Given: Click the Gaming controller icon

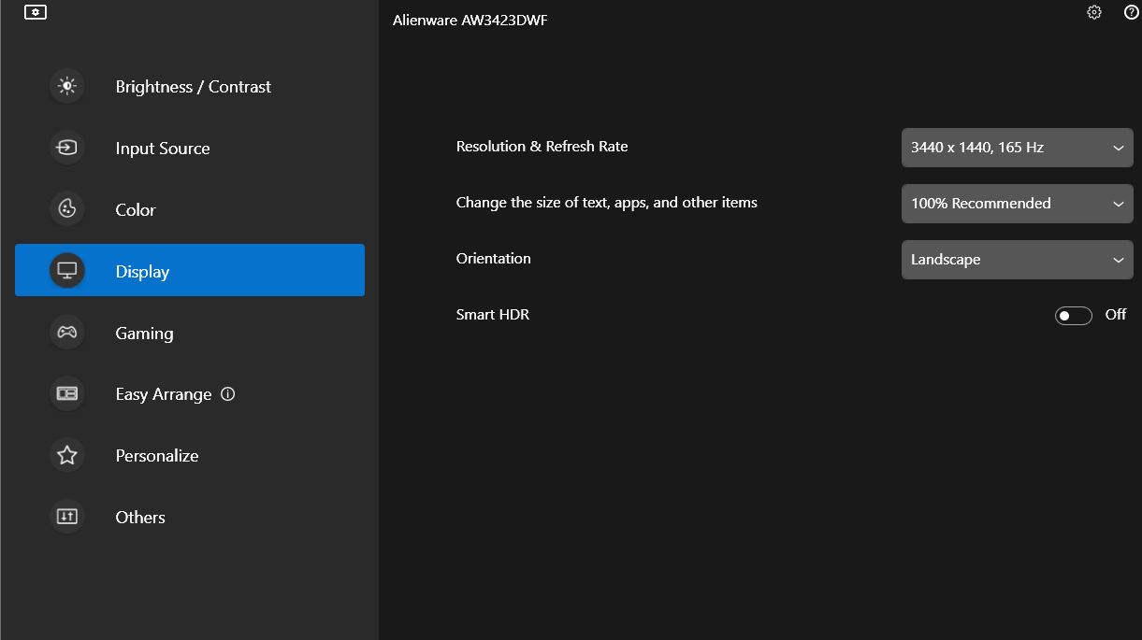Looking at the screenshot, I should (x=66, y=333).
